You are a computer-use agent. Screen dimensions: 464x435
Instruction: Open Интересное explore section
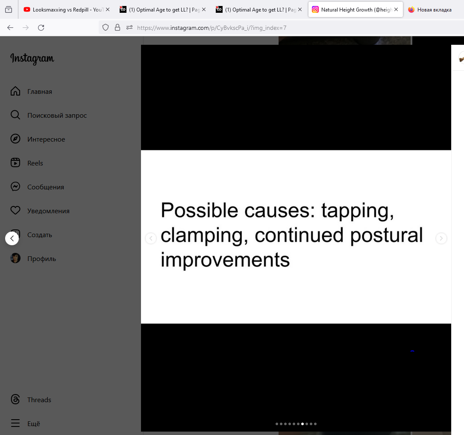(46, 139)
